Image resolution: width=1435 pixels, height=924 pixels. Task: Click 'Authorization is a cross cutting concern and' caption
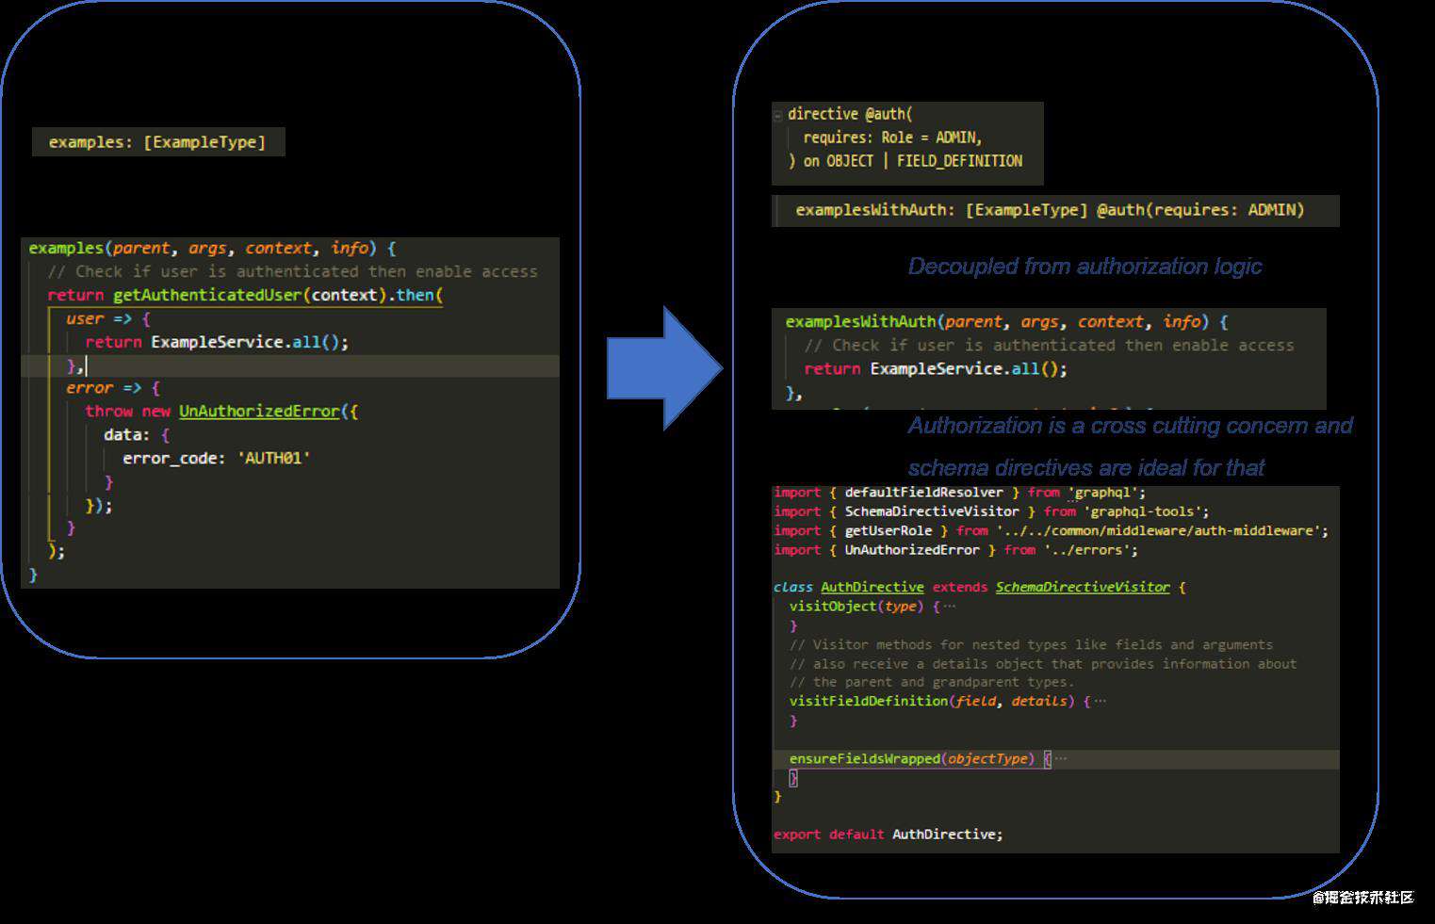click(x=1130, y=426)
